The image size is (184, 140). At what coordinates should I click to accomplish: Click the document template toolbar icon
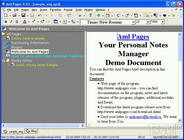click(x=136, y=15)
